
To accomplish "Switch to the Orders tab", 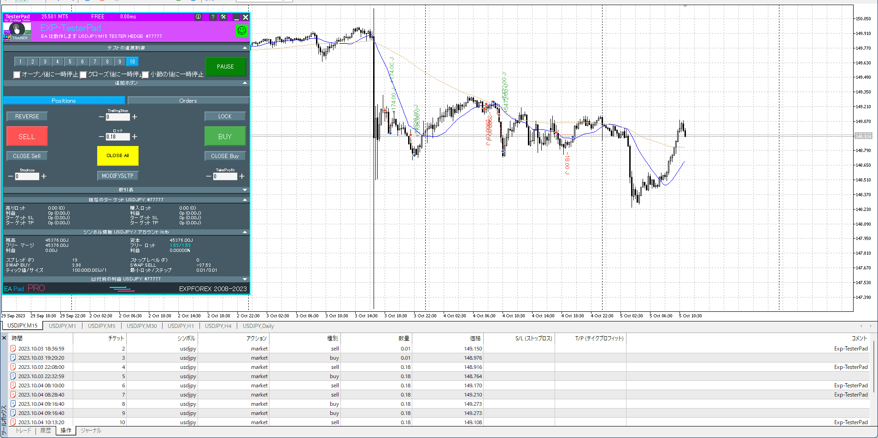I will (x=188, y=100).
